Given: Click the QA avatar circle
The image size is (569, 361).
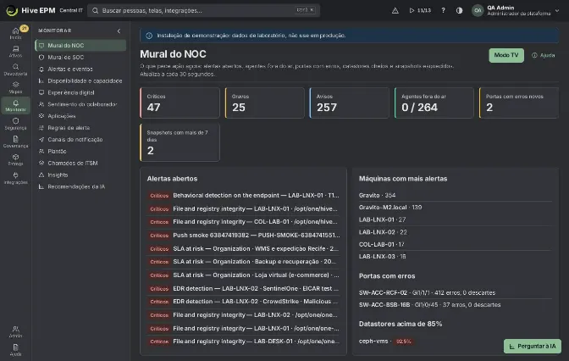Looking at the screenshot, I should (478, 10).
